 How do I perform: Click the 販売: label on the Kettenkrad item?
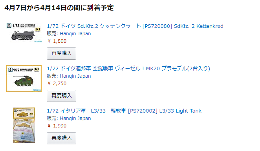click(x=52, y=34)
